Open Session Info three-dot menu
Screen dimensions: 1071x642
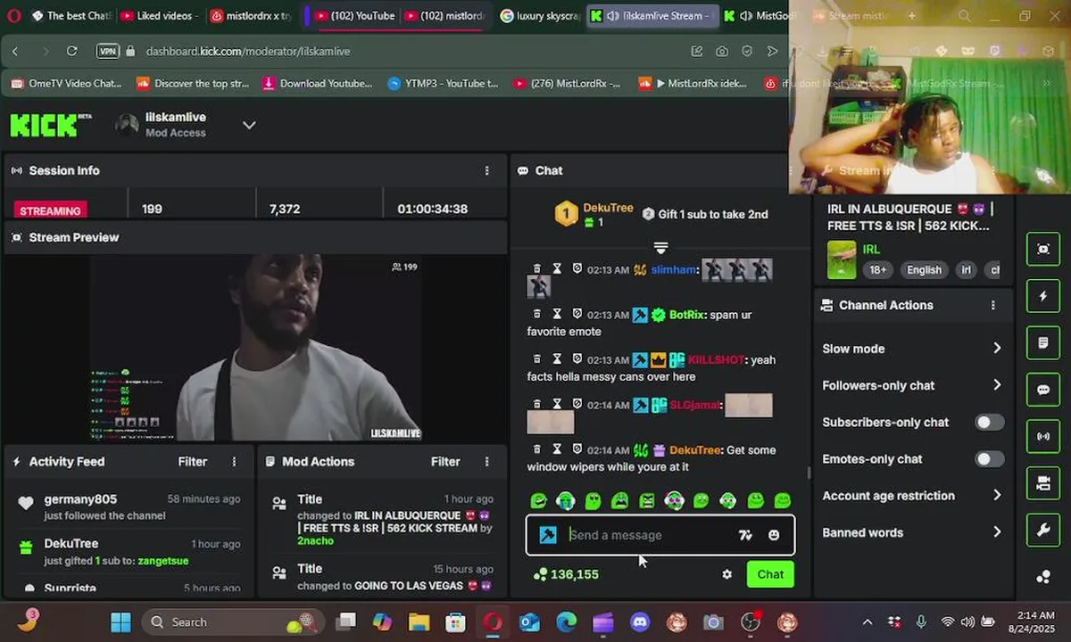click(x=486, y=170)
